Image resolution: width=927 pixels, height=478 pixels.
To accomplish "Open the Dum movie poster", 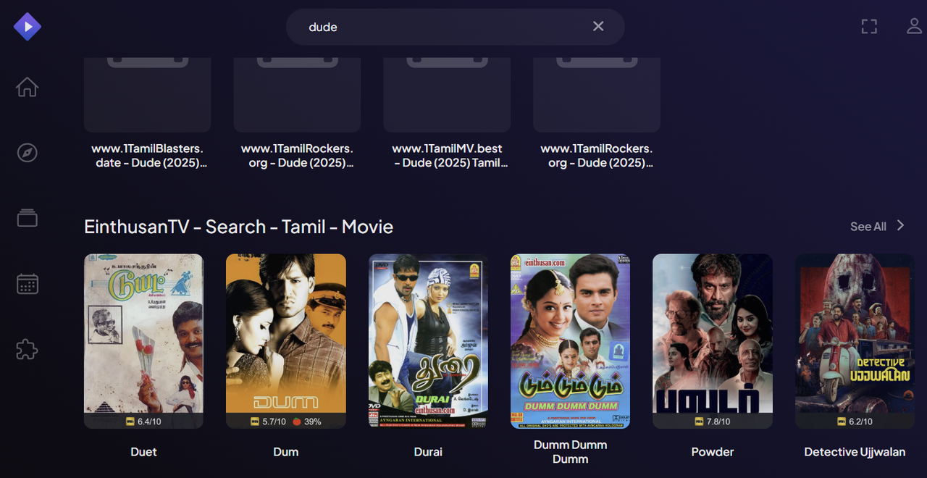I will [286, 341].
